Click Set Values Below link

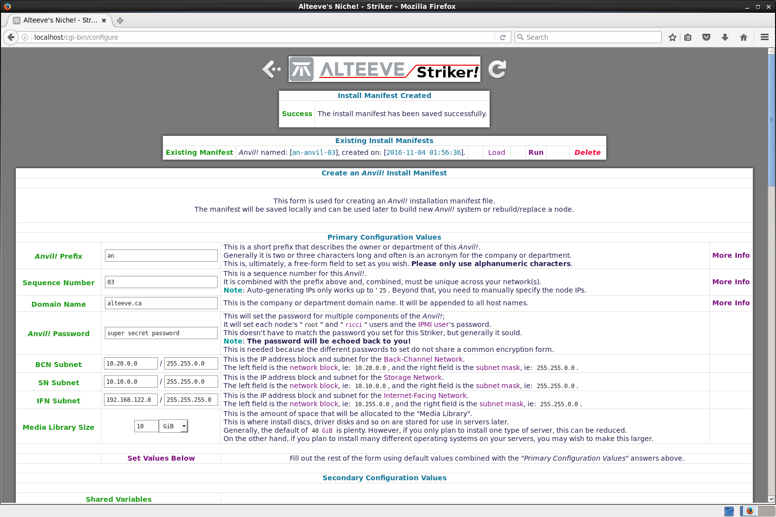[161, 458]
